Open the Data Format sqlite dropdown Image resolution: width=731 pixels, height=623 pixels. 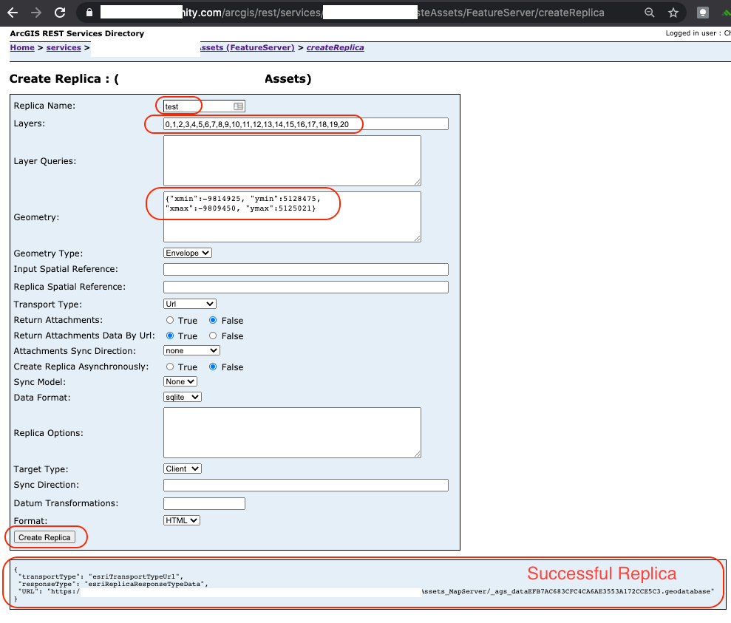click(x=183, y=397)
